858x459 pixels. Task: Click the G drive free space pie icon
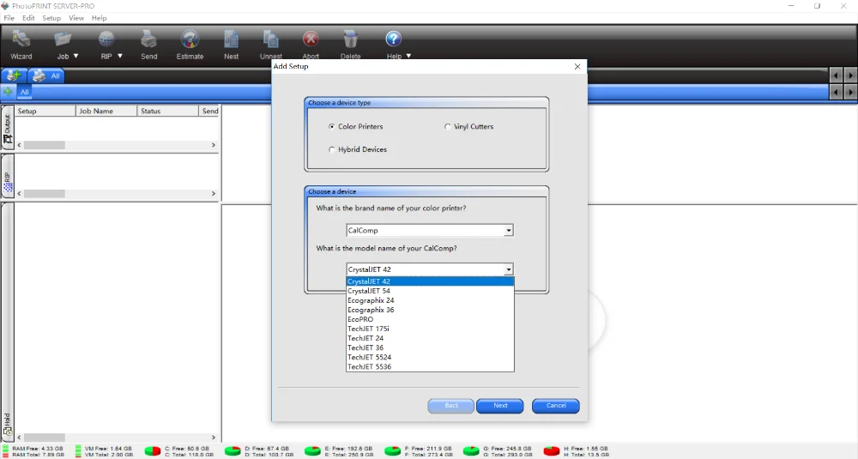[471, 450]
